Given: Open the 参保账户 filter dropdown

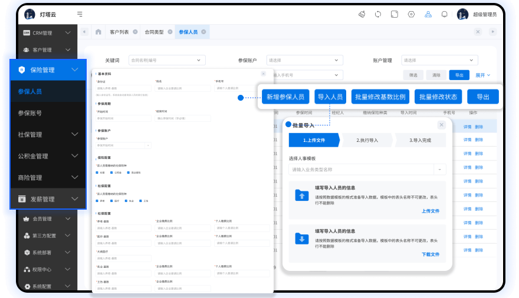Looking at the screenshot, I should [304, 60].
